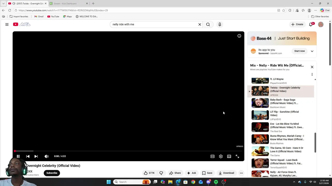332x186 pixels.
Task: Add this page to favorites star
Action: tap(283, 10)
